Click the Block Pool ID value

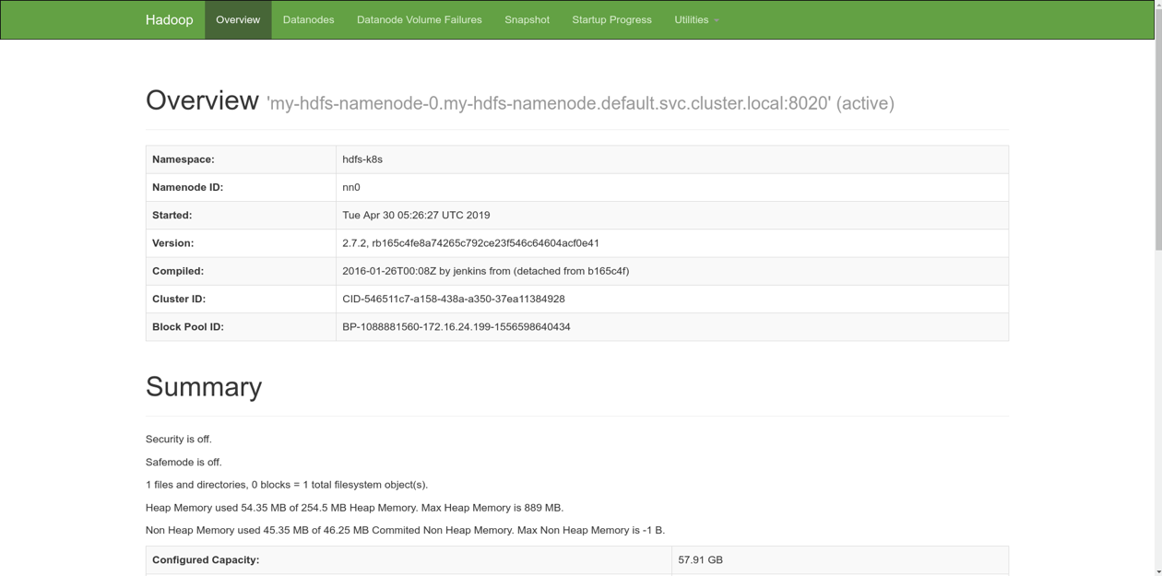[x=456, y=327]
